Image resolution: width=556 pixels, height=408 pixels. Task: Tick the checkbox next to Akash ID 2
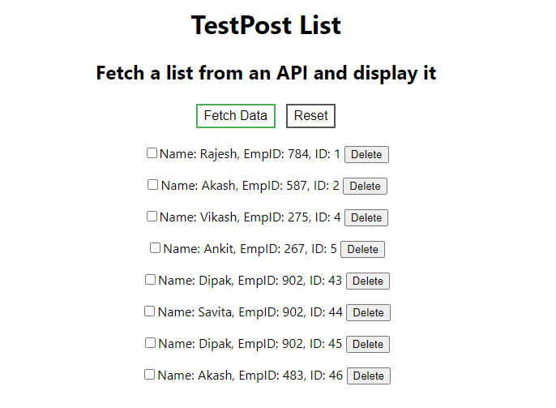(153, 184)
